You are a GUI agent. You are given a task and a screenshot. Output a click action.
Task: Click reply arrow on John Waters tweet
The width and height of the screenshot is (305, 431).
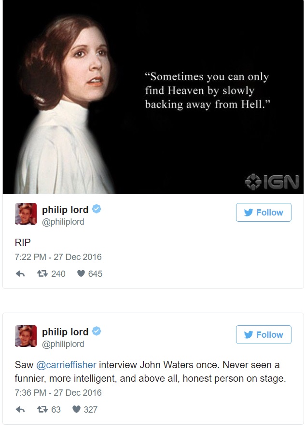click(x=20, y=410)
